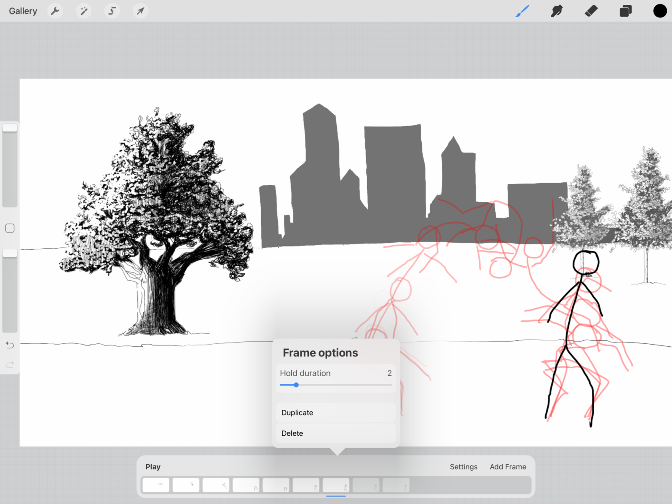Screen dimensions: 672x504
Task: Add a new frame to the timeline
Action: click(508, 466)
